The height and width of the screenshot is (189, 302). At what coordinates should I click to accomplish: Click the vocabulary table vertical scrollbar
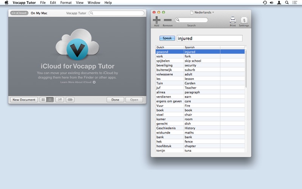(x=246, y=68)
